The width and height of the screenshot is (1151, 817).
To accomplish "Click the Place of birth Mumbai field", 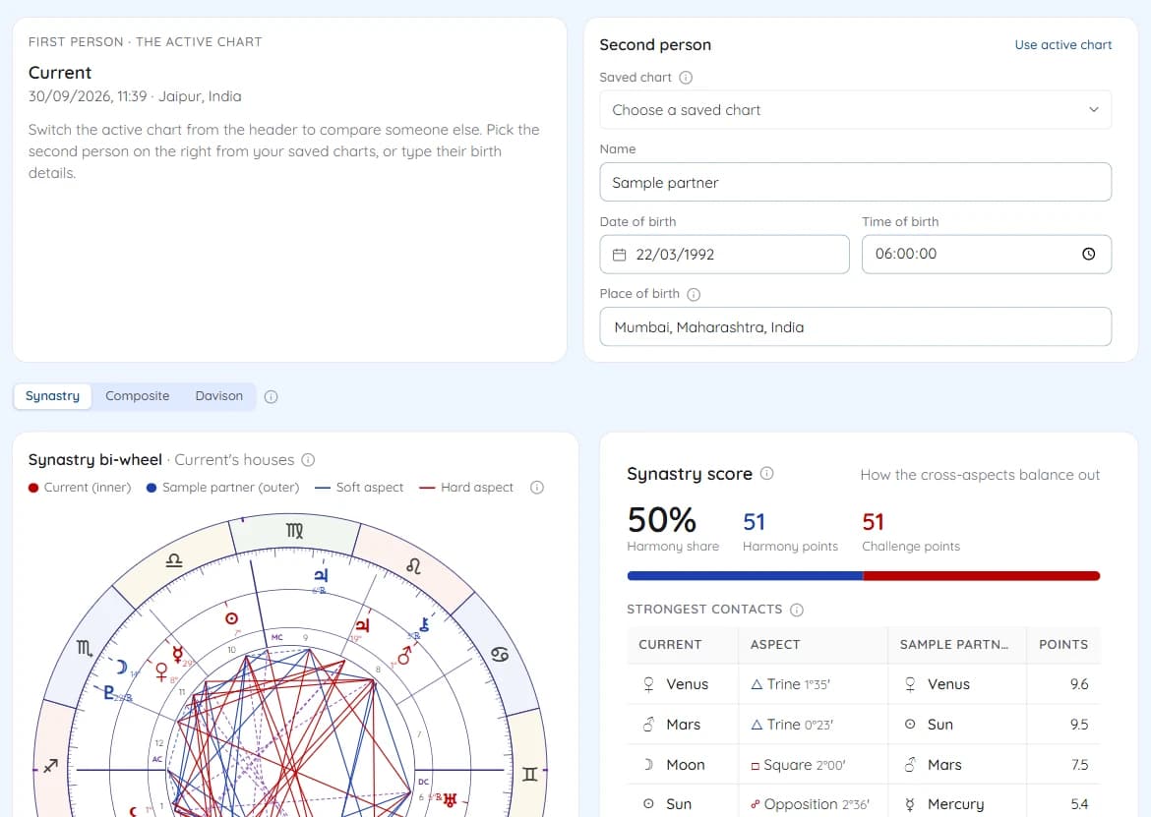I will (855, 326).
